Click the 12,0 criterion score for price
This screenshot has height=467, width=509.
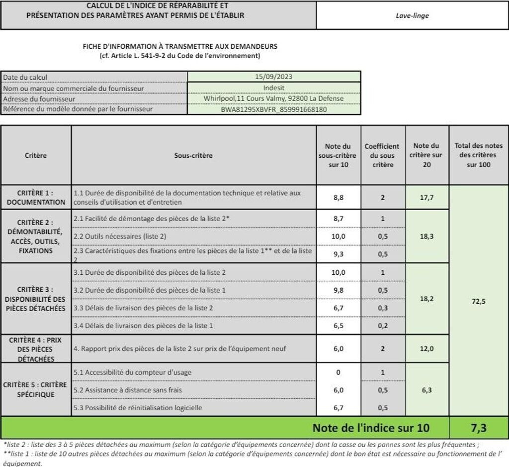[x=426, y=349]
